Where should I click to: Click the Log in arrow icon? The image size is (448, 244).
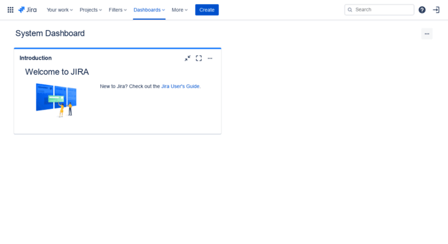(436, 10)
